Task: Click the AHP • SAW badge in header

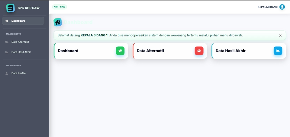Action: (x=60, y=7)
